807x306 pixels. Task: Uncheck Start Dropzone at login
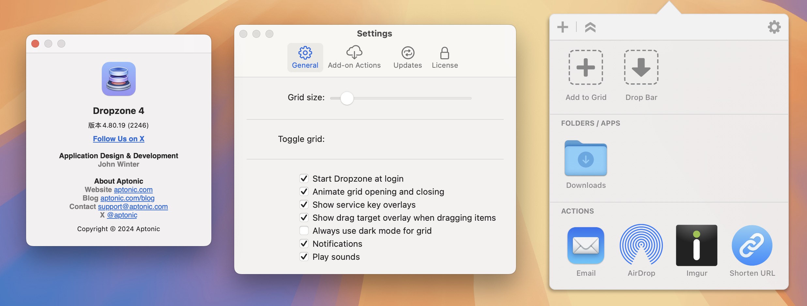click(x=304, y=178)
